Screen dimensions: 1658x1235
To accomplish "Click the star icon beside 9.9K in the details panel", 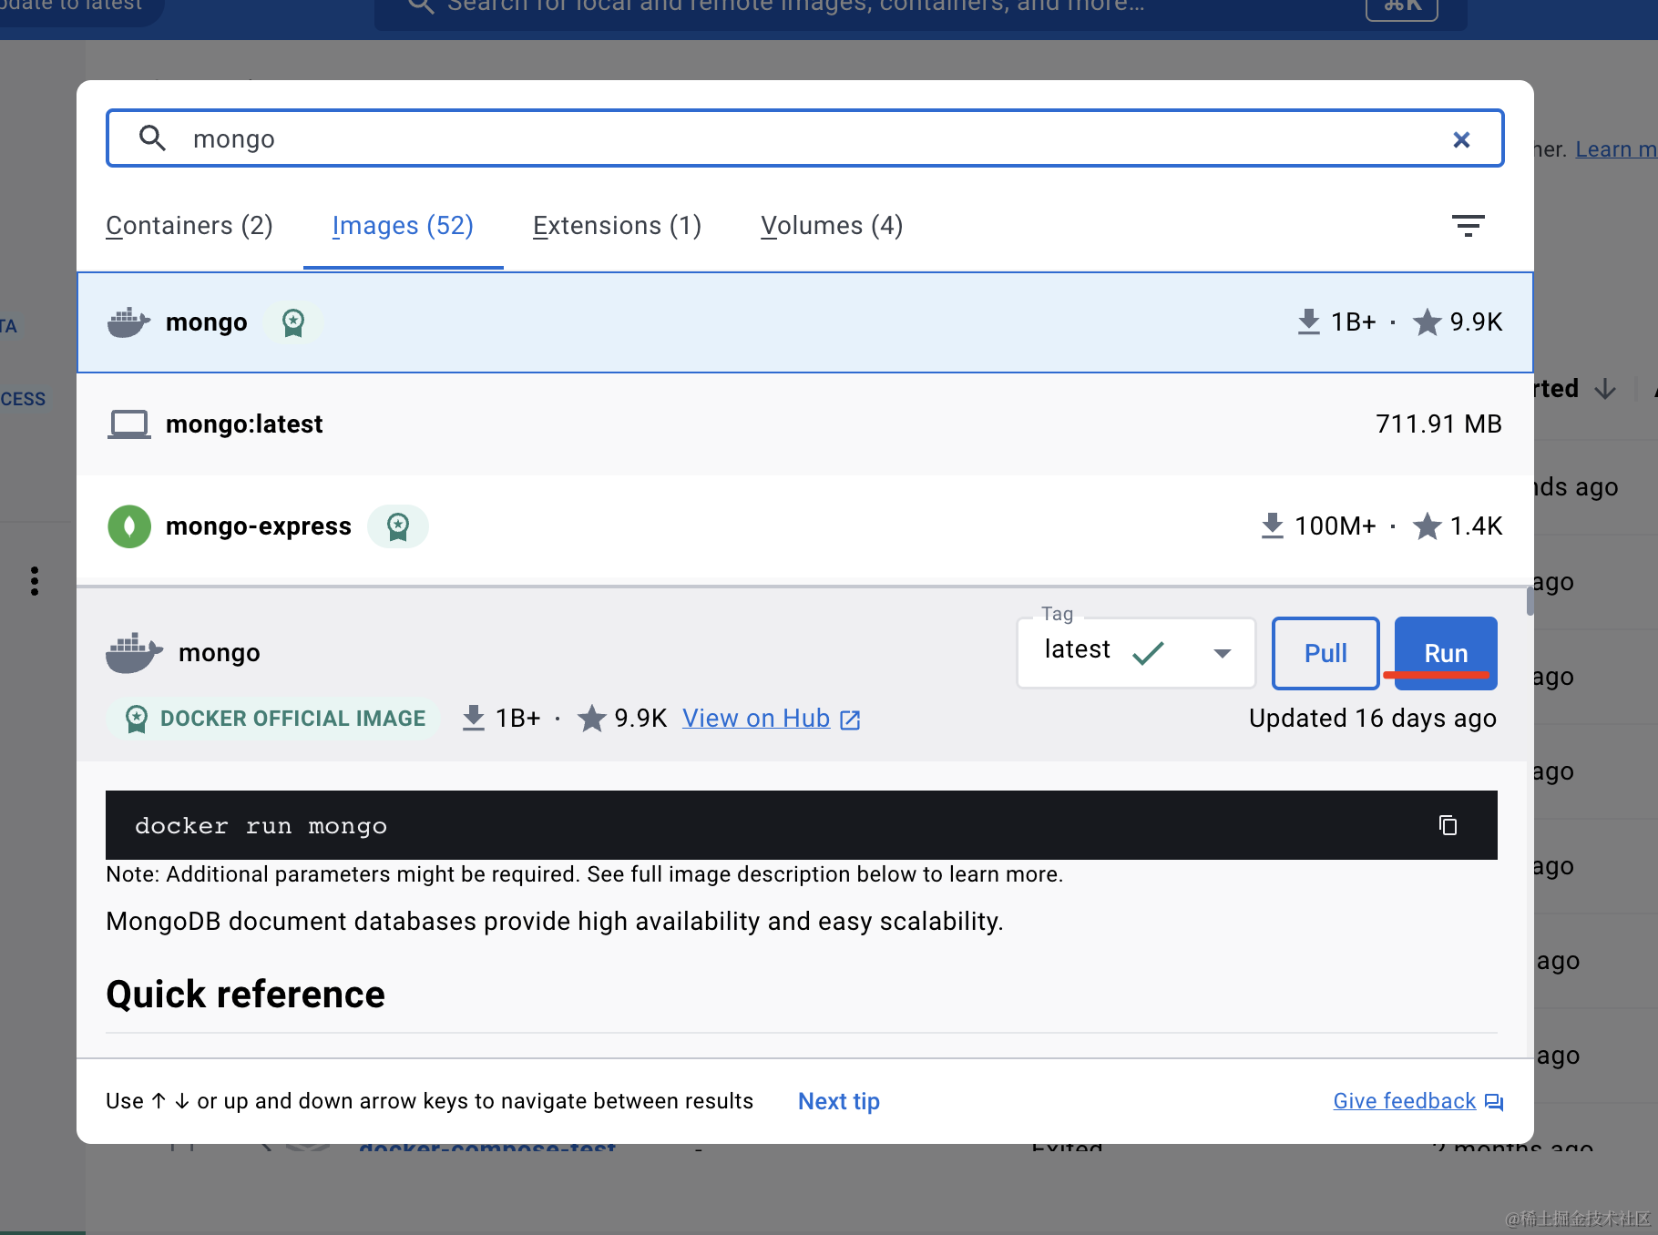I will [592, 719].
